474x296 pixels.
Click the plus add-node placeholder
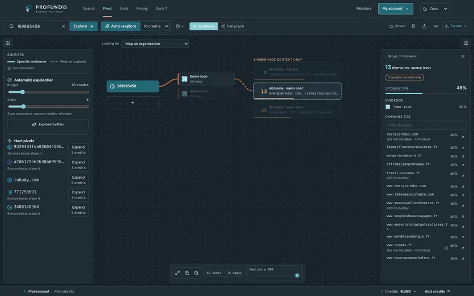coord(133,102)
